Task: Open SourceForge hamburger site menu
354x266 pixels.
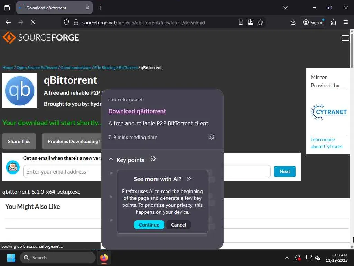Action: pos(345,38)
